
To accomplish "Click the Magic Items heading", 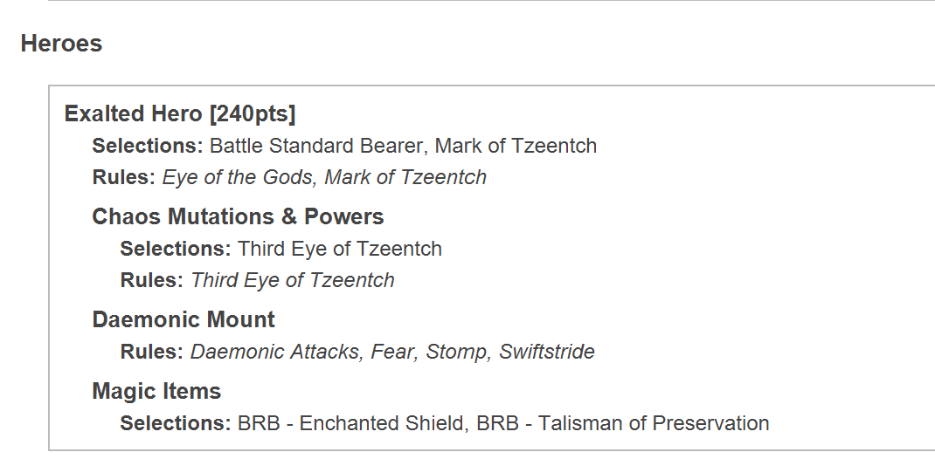I will point(156,391).
